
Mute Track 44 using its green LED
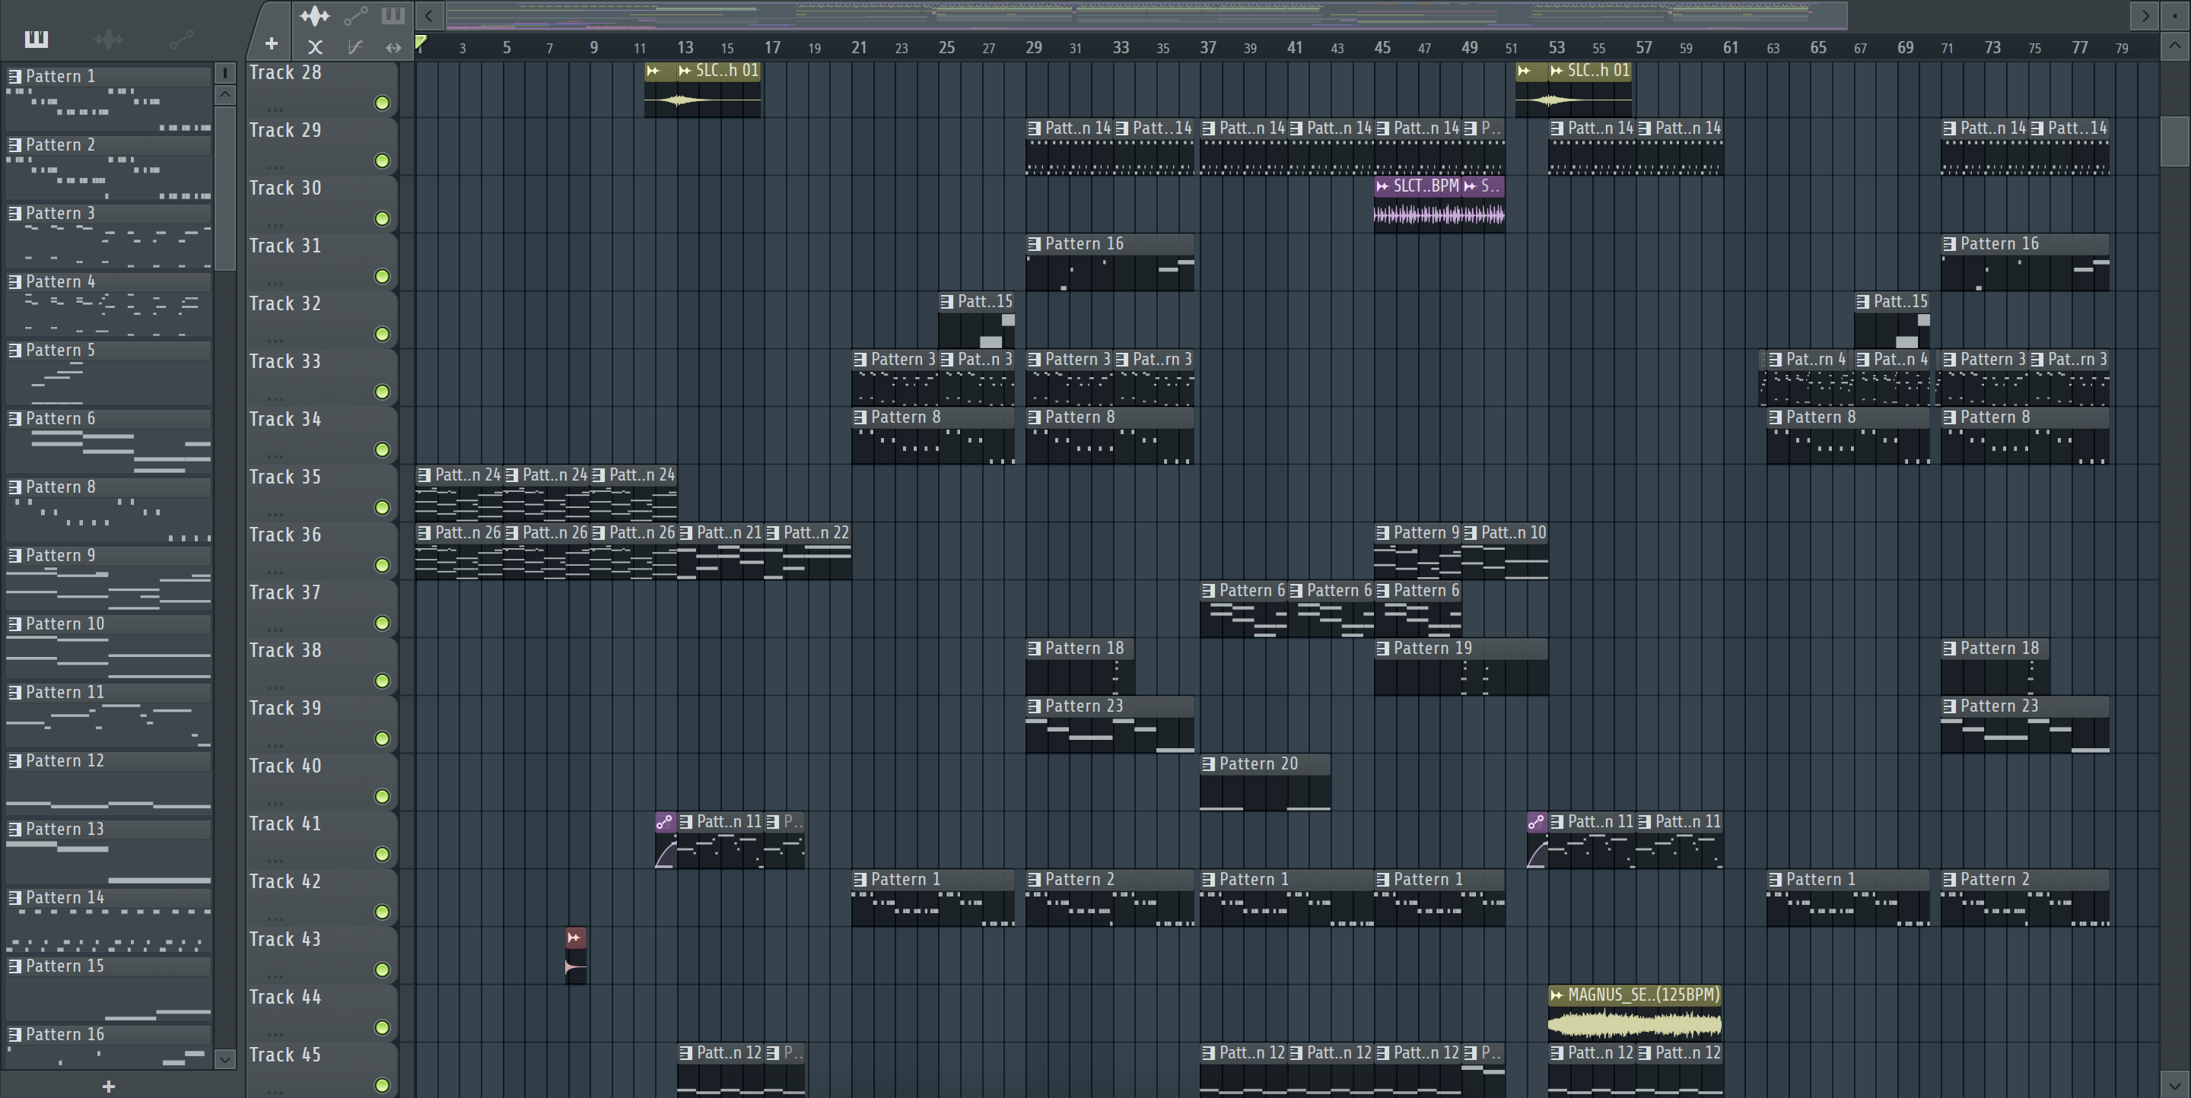pyautogui.click(x=383, y=1027)
